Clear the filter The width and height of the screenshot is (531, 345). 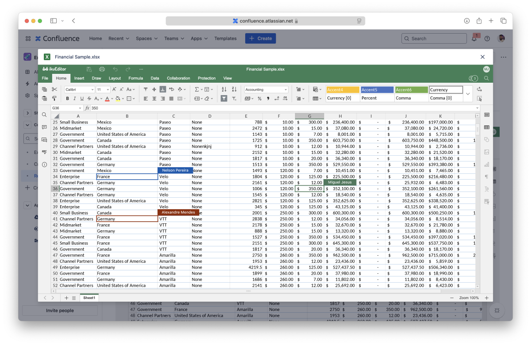click(234, 99)
